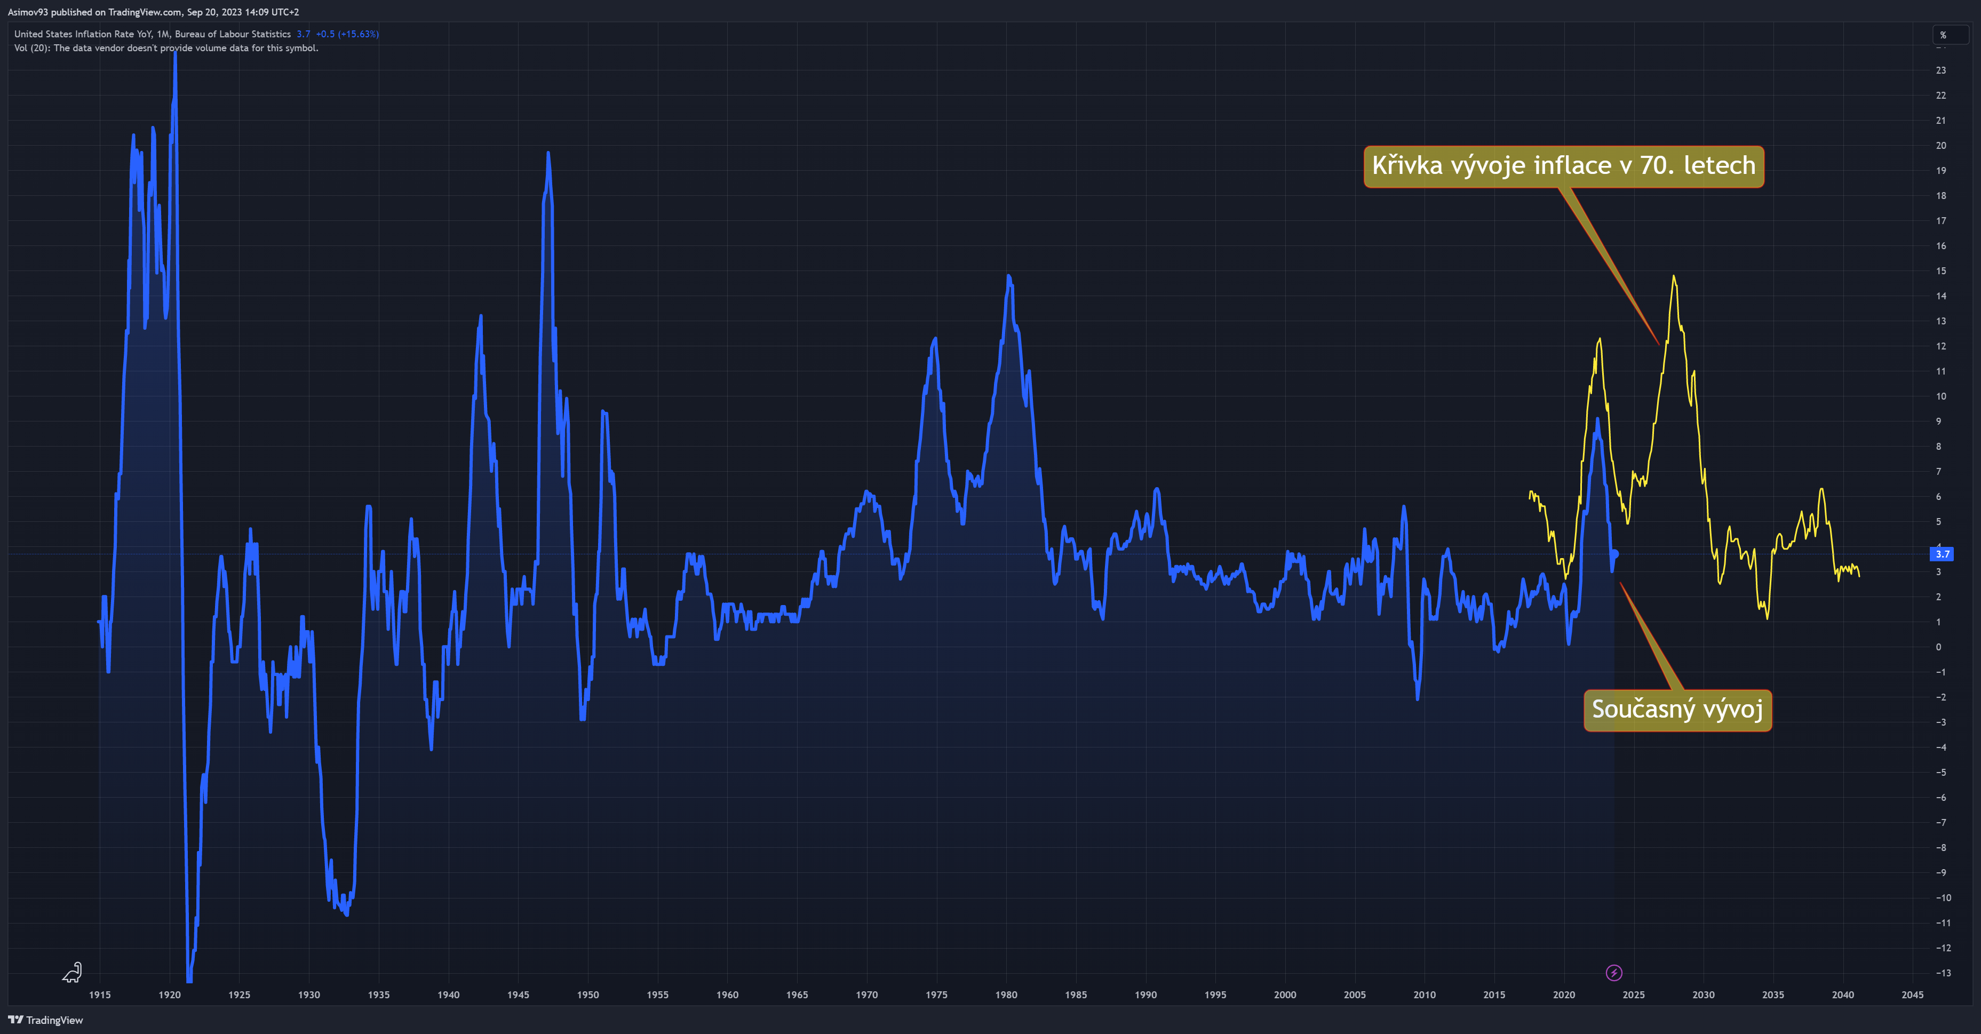This screenshot has height=1034, width=1981.
Task: Click the 15 level on price scale
Action: tap(1941, 271)
